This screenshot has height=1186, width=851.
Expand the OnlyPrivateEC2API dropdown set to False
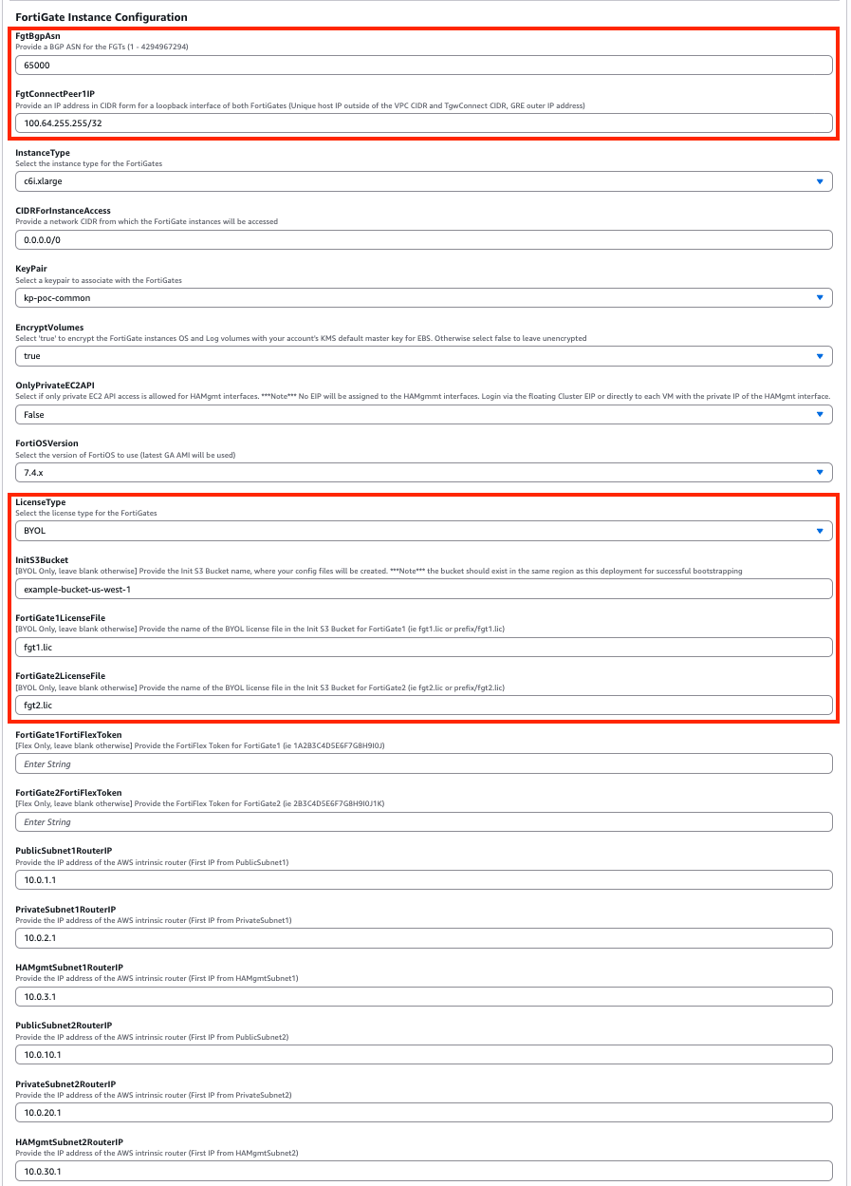(x=423, y=415)
